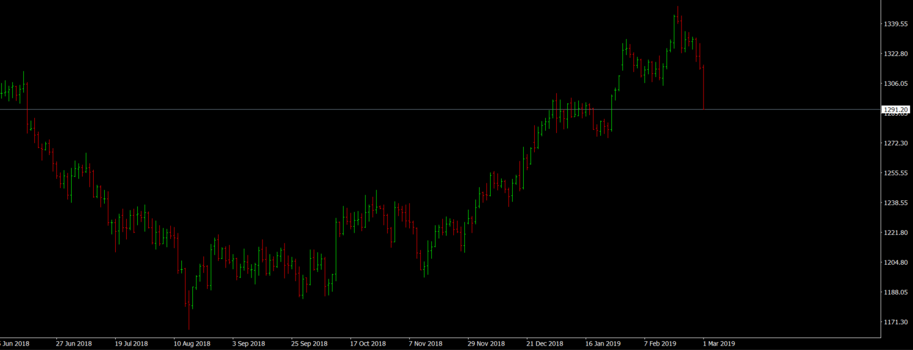Select the 1221.80 price axis value

point(895,233)
